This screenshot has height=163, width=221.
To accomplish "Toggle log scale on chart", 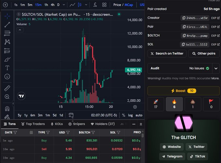I will pos(130,115).
